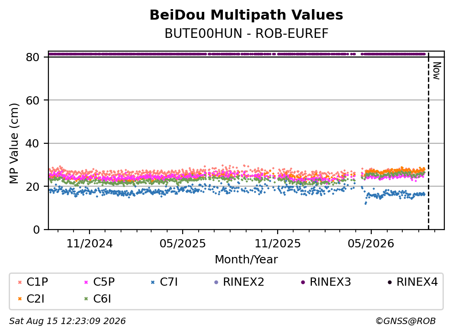
Task: Click the C7I blue legend marker
Action: pos(153,282)
